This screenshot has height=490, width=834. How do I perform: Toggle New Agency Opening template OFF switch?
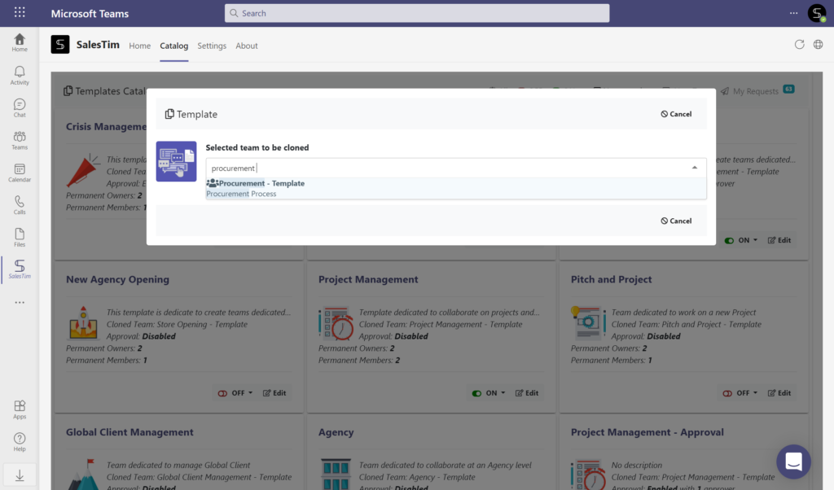point(222,393)
